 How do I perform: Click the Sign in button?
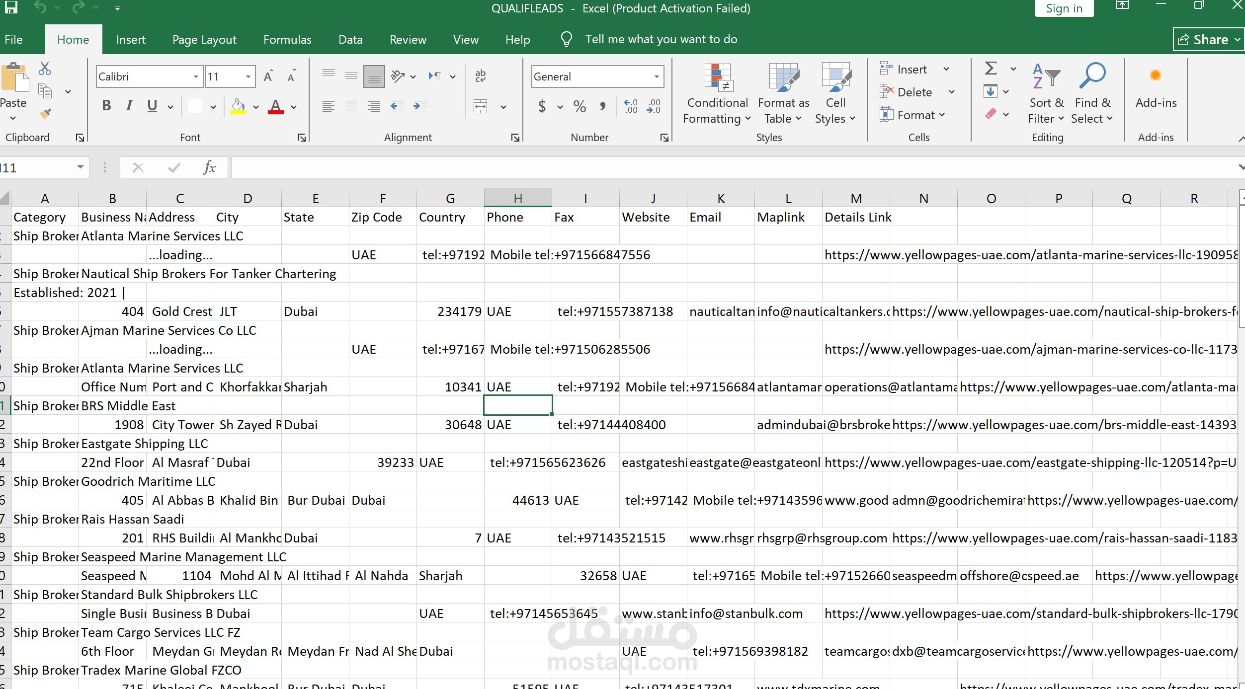point(1064,8)
